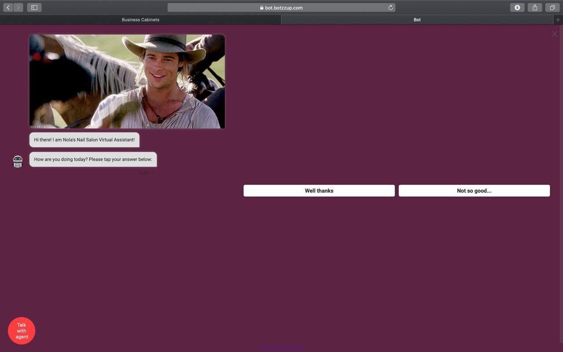Close the chat with the X icon

coord(555,34)
